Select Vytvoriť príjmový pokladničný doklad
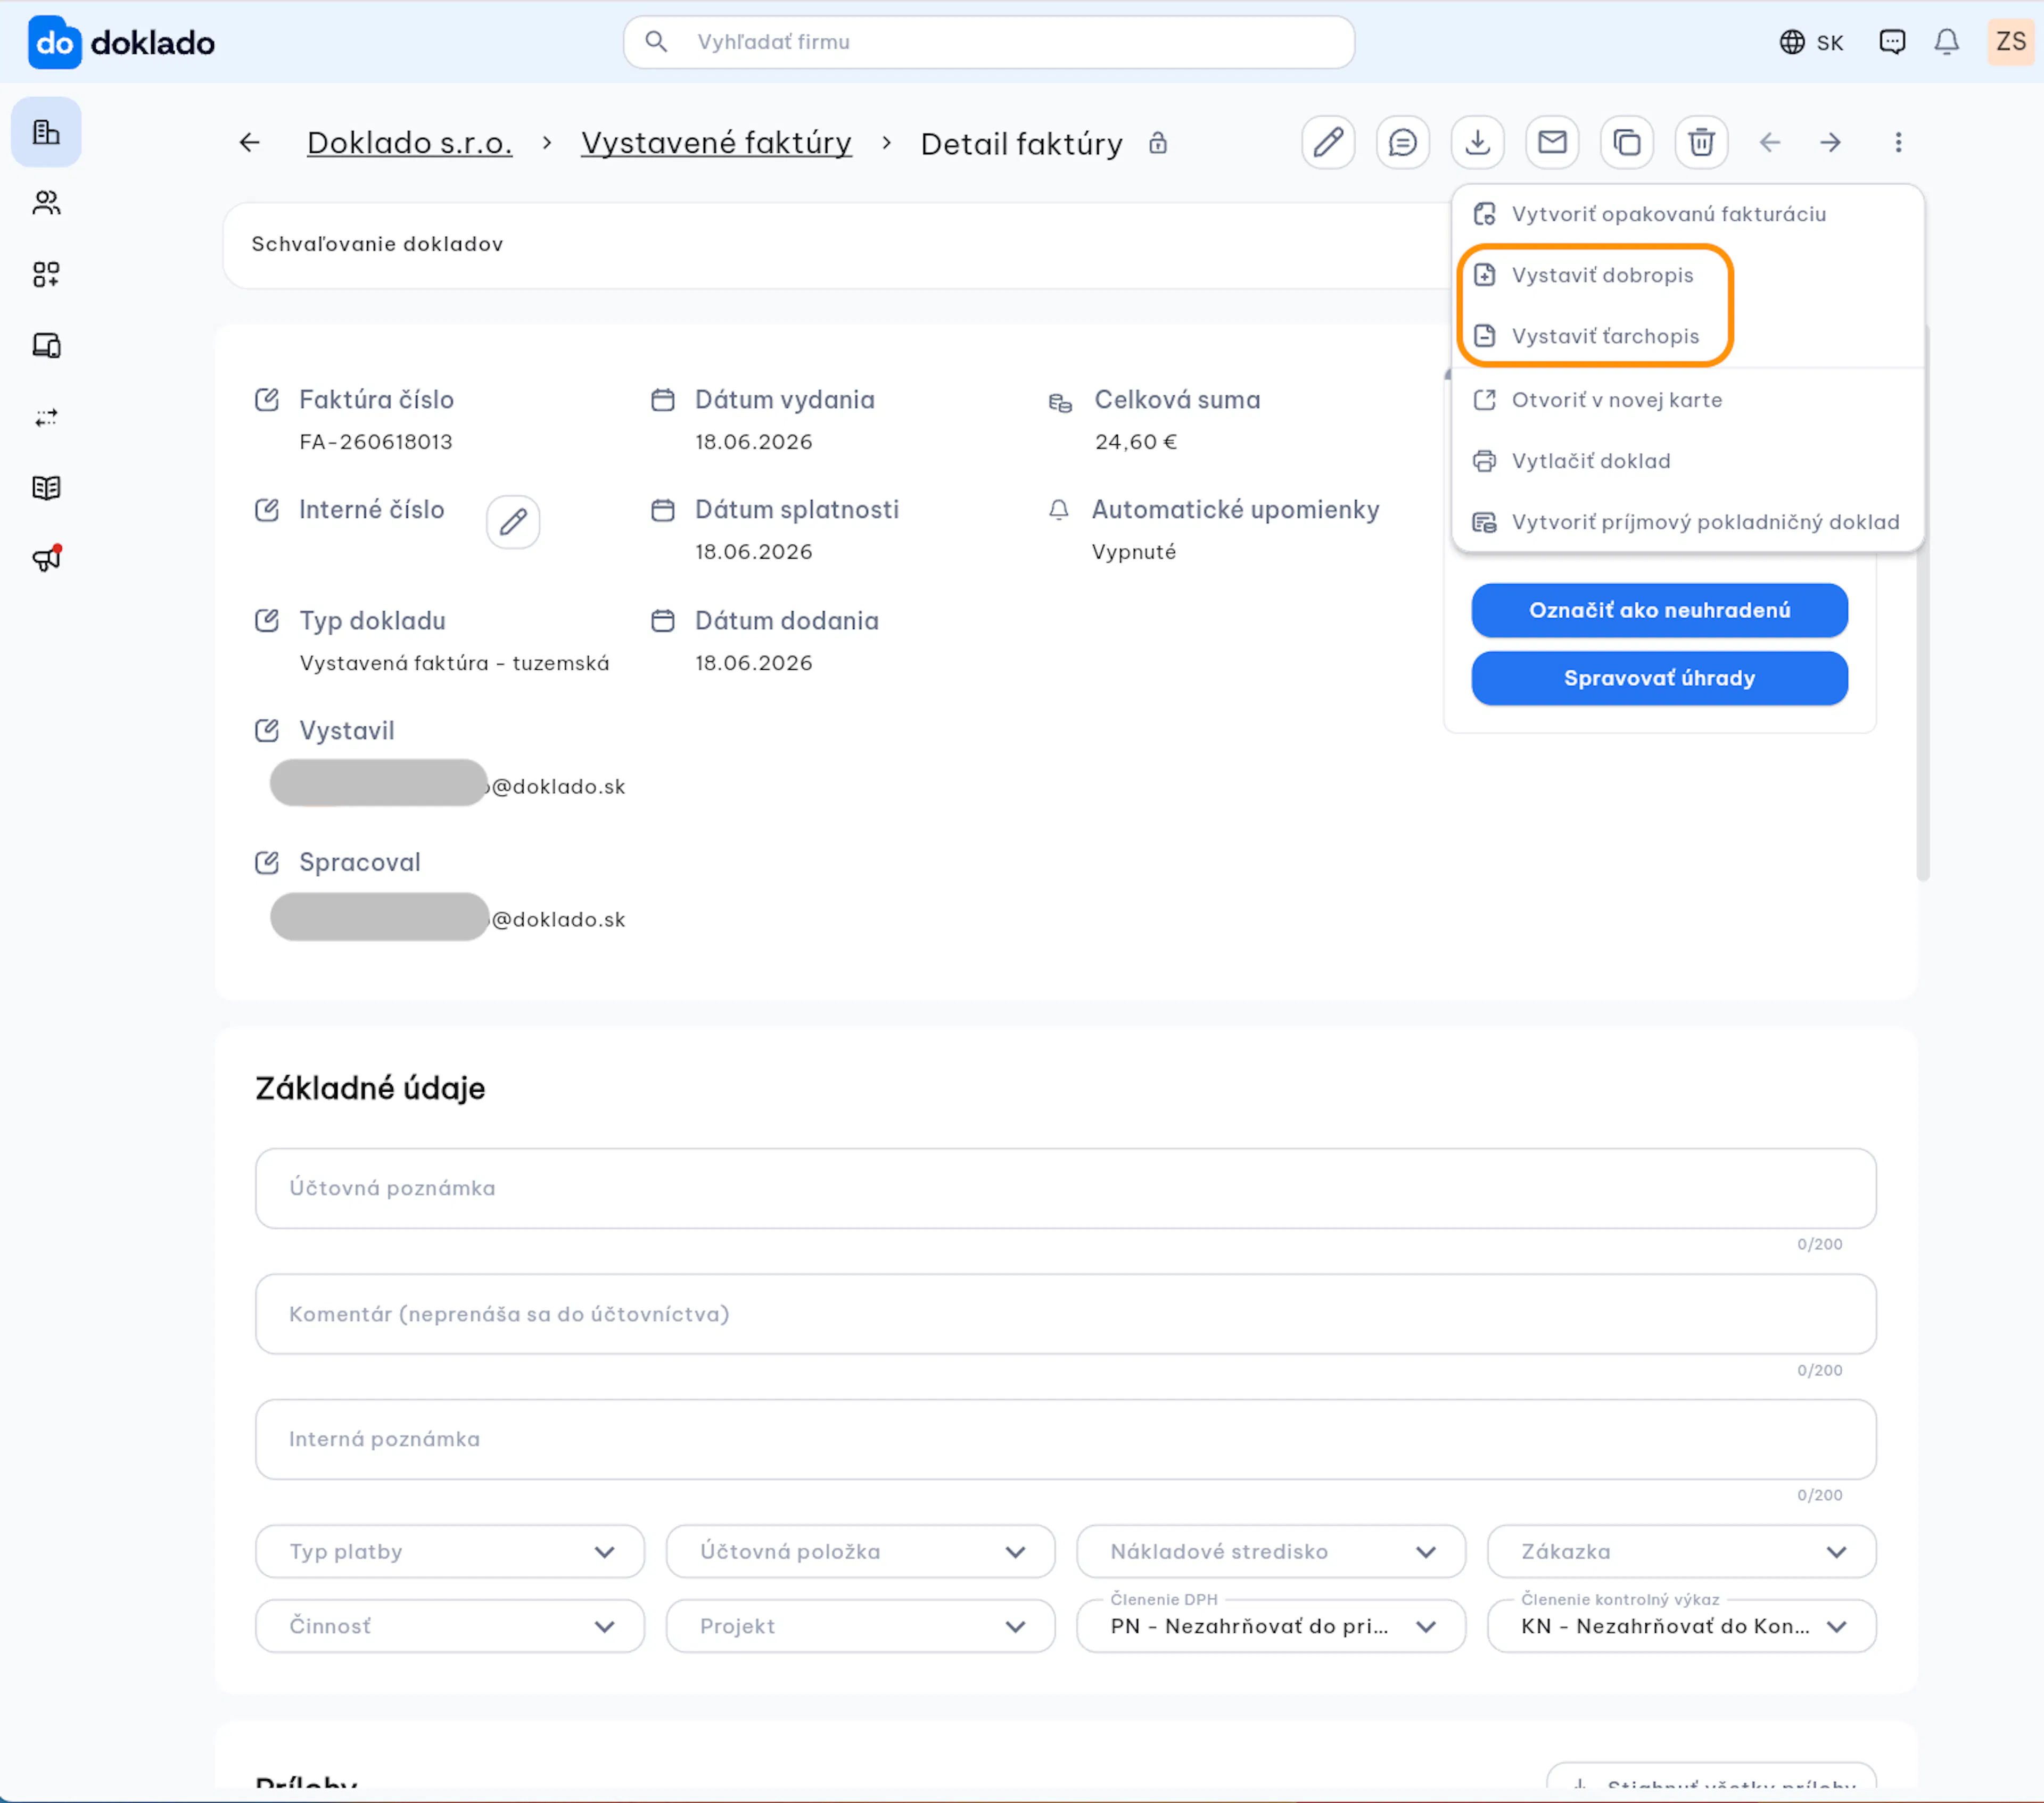Image resolution: width=2044 pixels, height=1803 pixels. click(1687, 522)
